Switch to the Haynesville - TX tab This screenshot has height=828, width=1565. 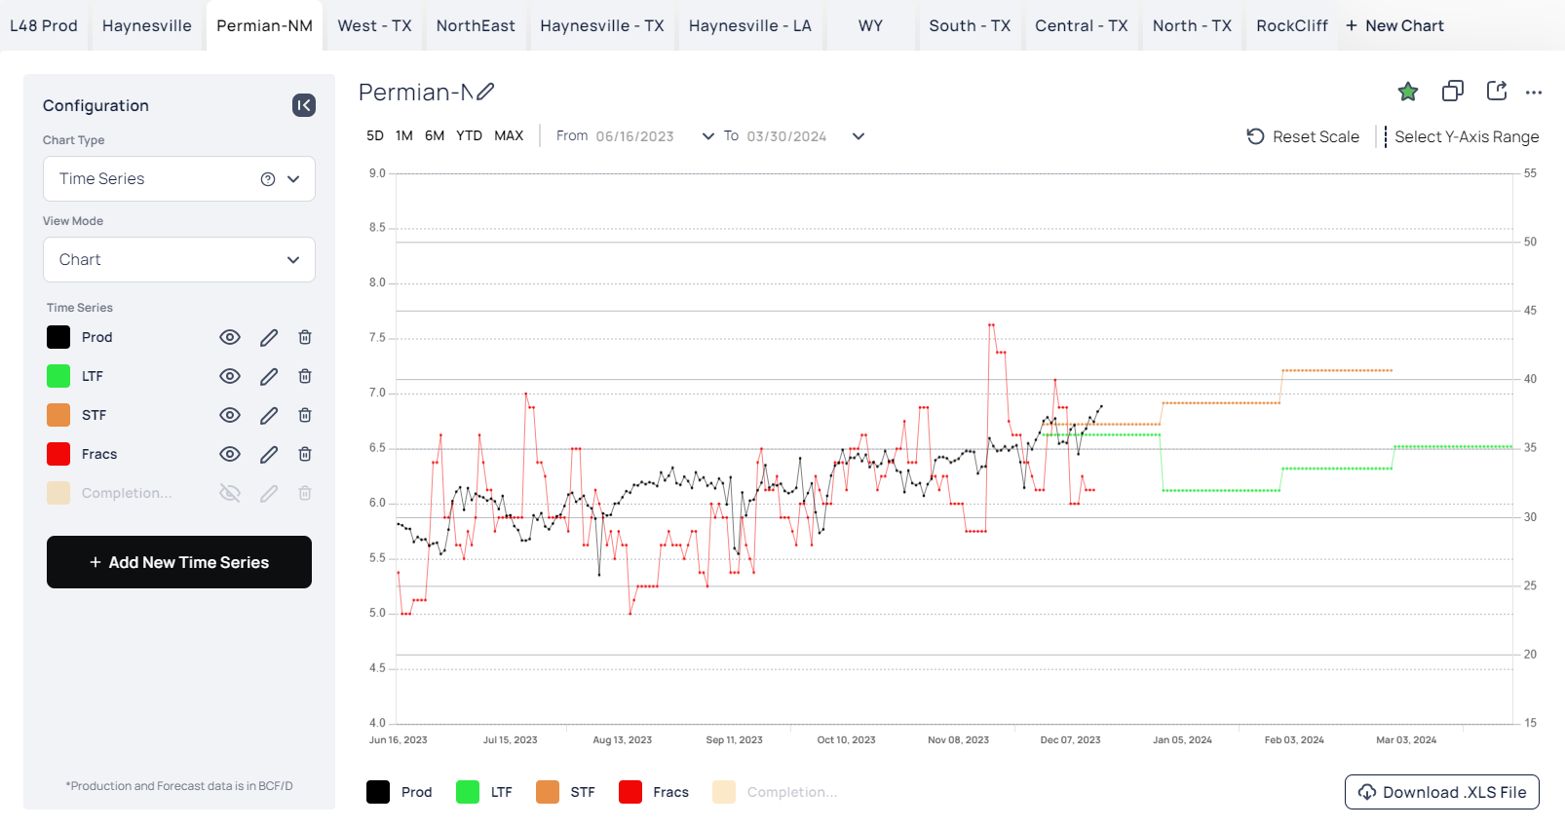[601, 26]
